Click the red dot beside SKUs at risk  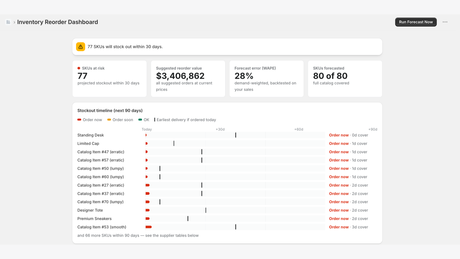[x=79, y=68]
